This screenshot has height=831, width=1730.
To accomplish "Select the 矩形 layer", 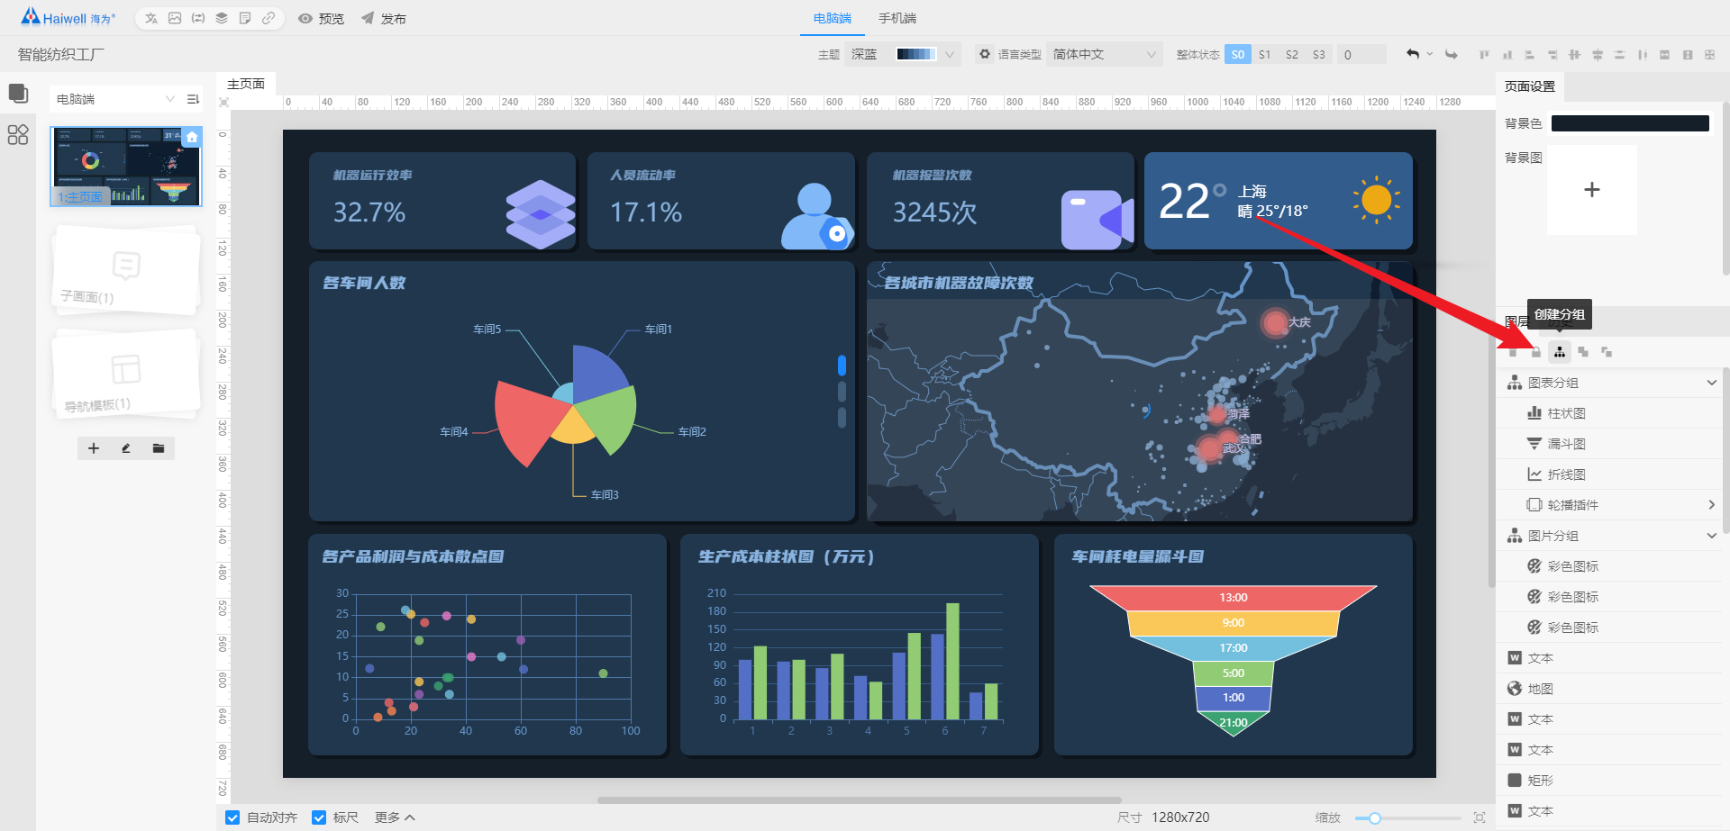I will tap(1609, 781).
